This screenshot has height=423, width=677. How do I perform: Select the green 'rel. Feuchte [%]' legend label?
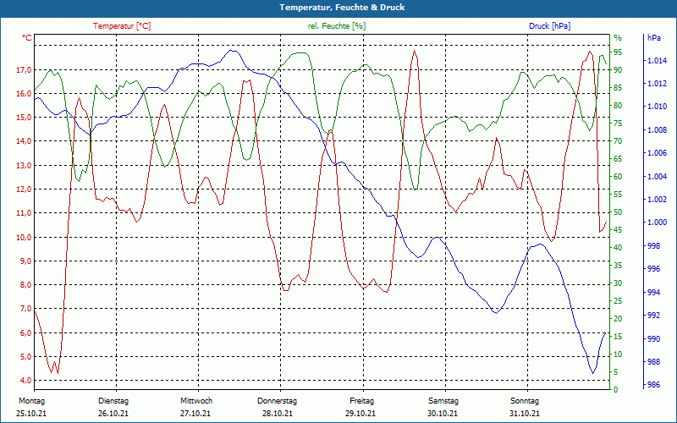(336, 26)
